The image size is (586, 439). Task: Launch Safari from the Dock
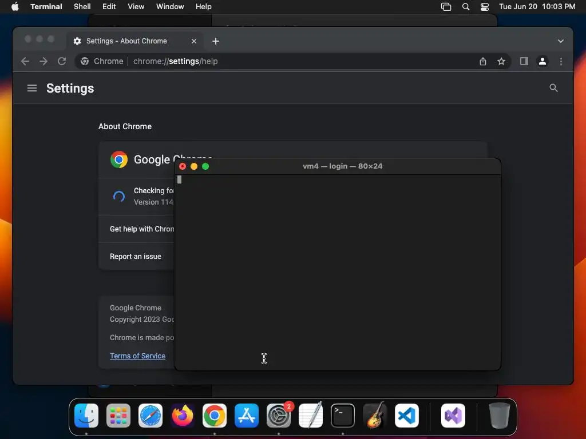click(x=151, y=416)
